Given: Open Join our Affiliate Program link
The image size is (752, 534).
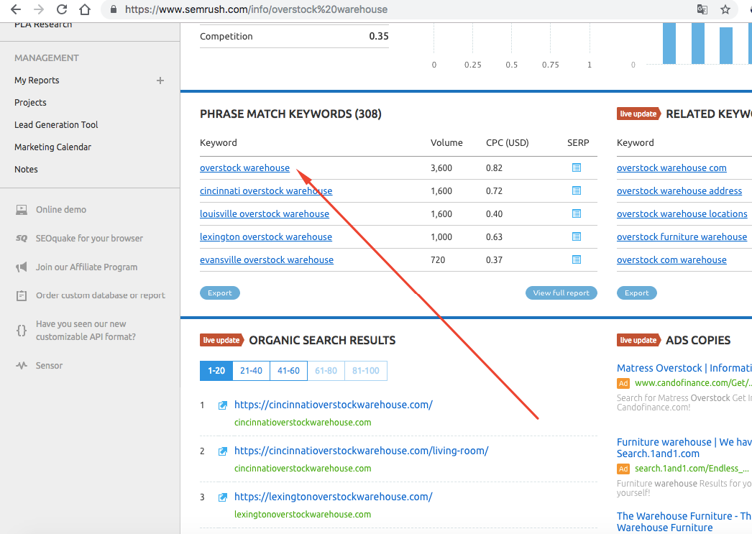Looking at the screenshot, I should pyautogui.click(x=86, y=267).
